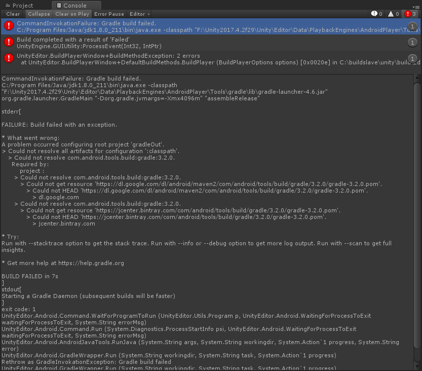This screenshot has width=422, height=371.
Task: Click the '* What went wrong:' line
Action: [x=30, y=138]
